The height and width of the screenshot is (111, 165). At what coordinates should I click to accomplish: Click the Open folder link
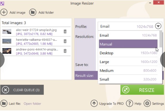pos(33,104)
